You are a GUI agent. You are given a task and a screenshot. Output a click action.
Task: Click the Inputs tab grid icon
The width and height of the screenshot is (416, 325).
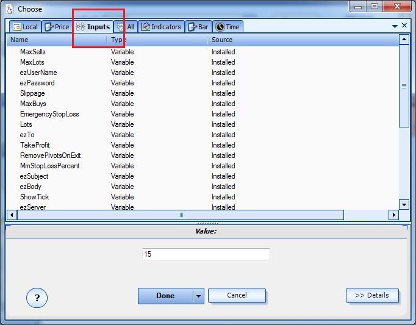[81, 27]
